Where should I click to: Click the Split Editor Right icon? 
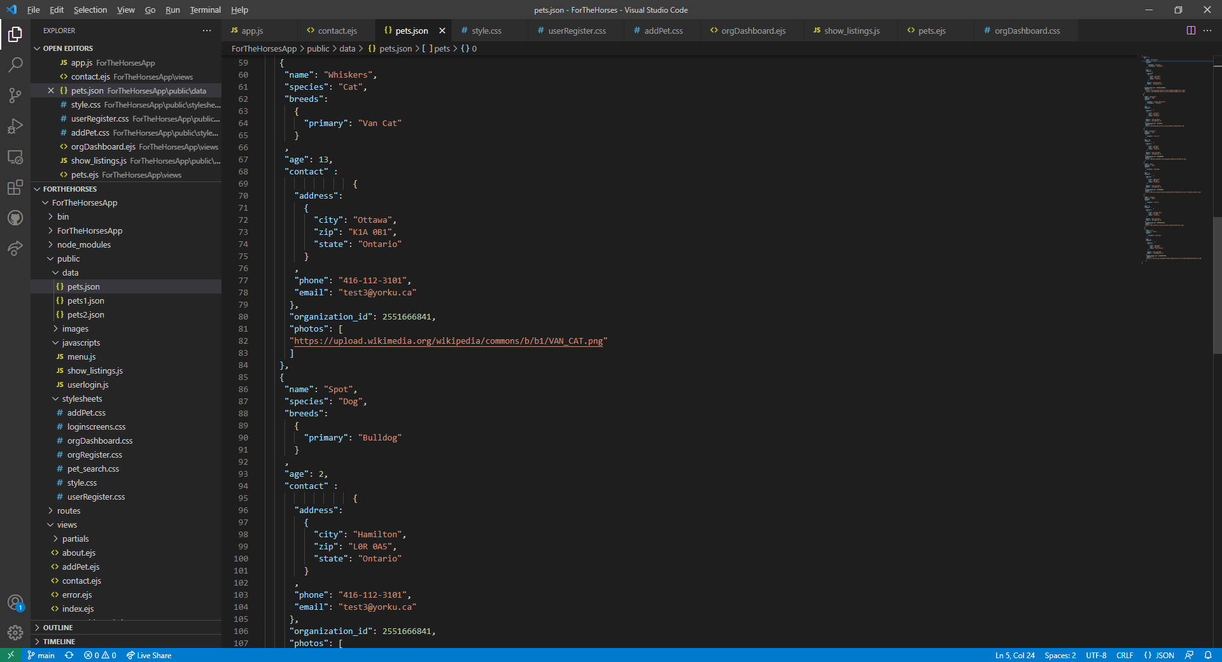click(x=1191, y=31)
